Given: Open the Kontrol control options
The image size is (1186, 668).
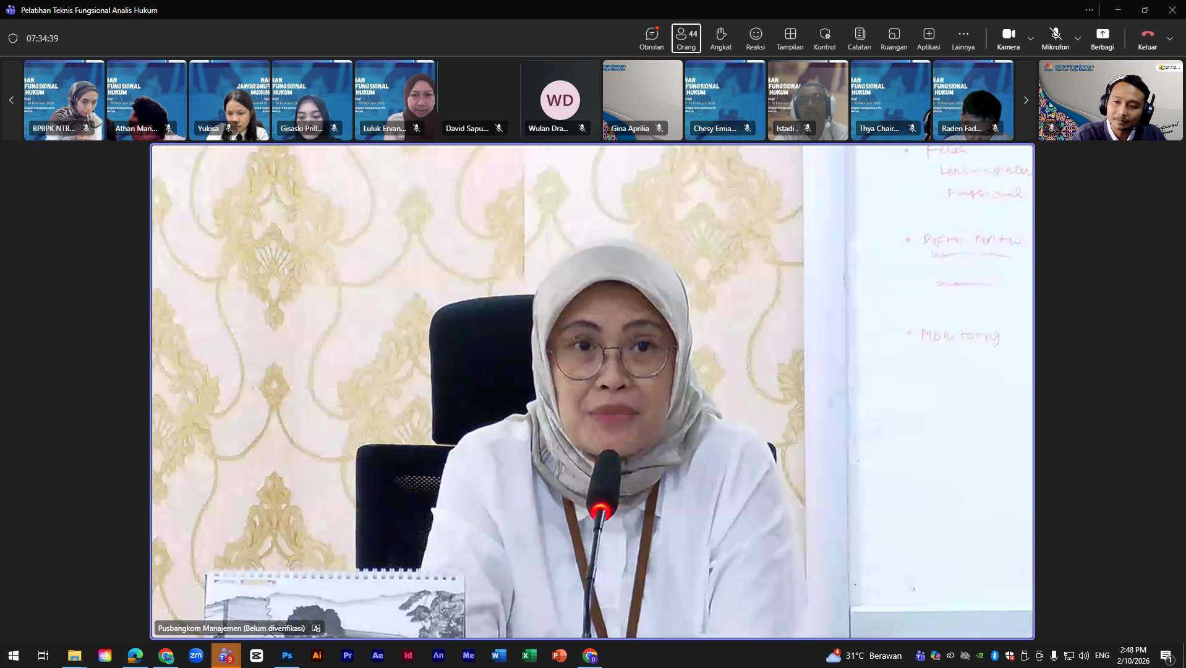Looking at the screenshot, I should (x=824, y=38).
